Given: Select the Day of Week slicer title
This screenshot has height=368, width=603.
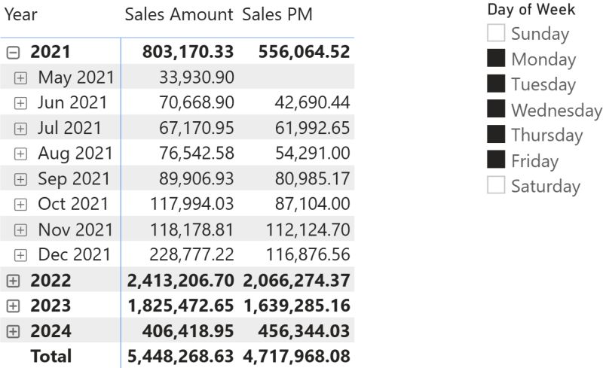Looking at the screenshot, I should pos(531,9).
